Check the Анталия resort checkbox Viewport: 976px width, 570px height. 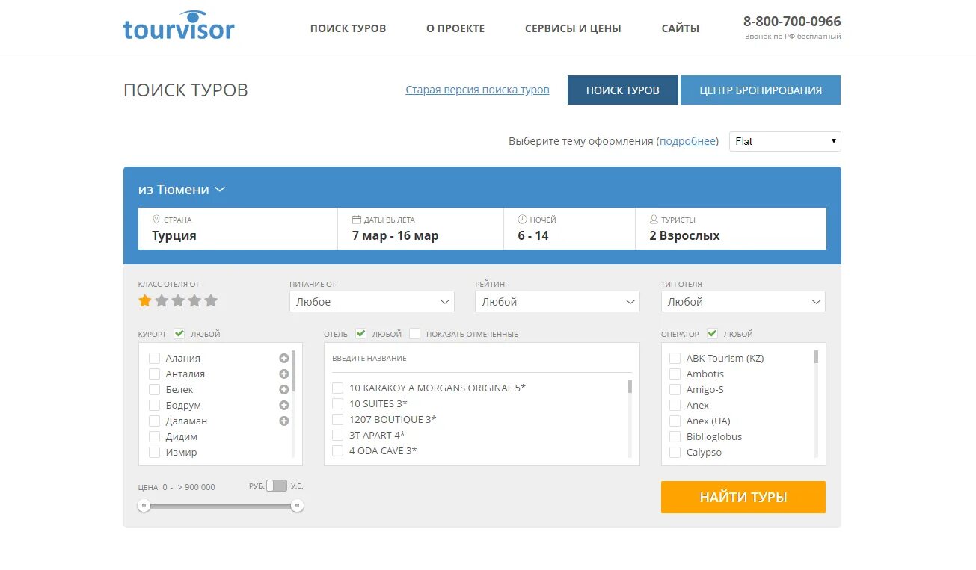tap(155, 374)
